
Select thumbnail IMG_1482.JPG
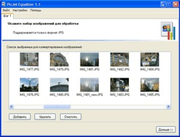(x=120, y=59)
